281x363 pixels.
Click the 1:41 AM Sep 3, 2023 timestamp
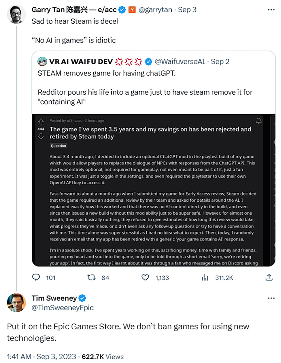[x=42, y=357]
